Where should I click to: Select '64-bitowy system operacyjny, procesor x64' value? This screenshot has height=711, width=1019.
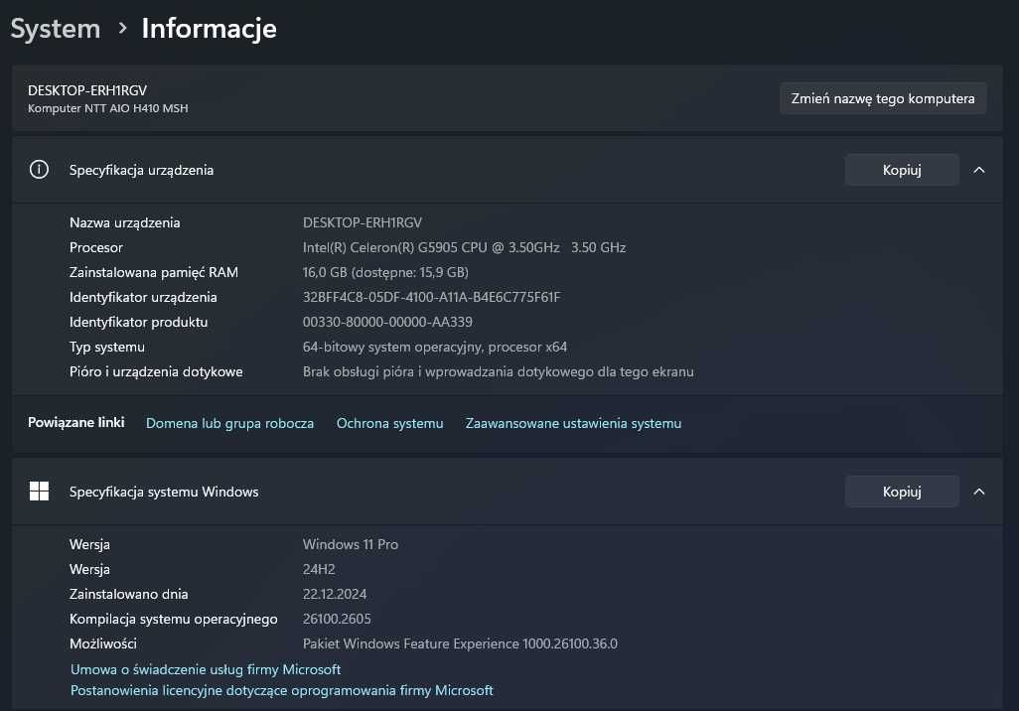435,347
